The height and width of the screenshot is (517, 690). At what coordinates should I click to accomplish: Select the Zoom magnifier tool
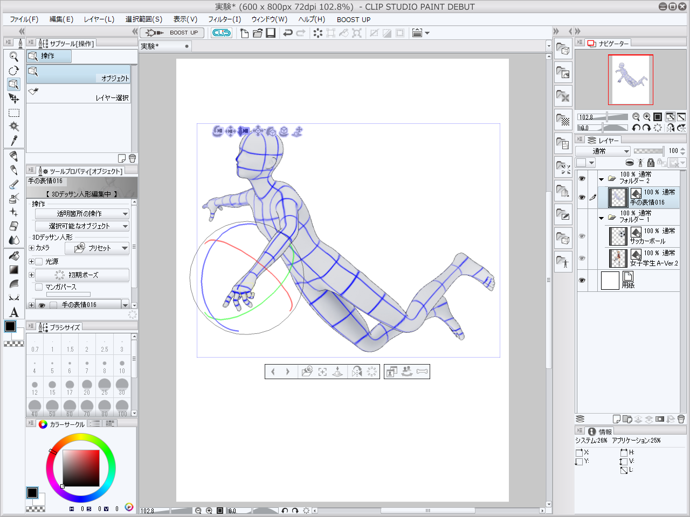[14, 57]
